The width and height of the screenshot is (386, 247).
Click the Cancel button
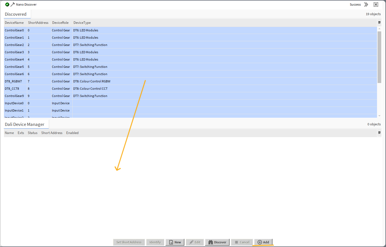click(242, 242)
